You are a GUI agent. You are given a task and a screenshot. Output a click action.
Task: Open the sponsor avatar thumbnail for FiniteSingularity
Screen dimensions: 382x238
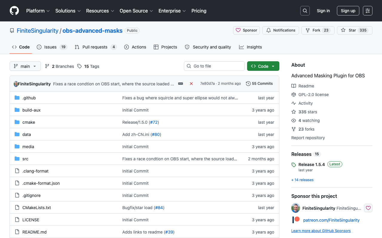[295, 208]
